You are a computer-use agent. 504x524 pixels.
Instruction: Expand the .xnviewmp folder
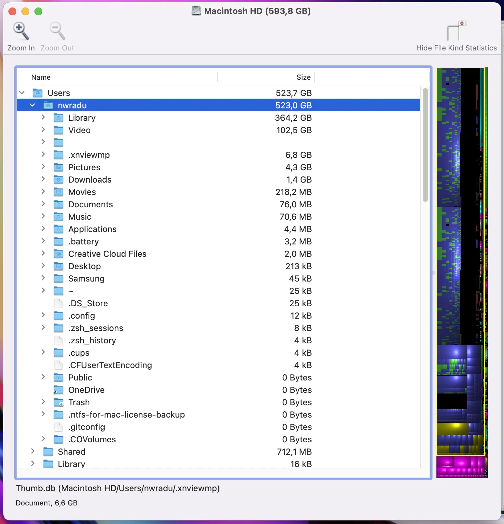(43, 154)
